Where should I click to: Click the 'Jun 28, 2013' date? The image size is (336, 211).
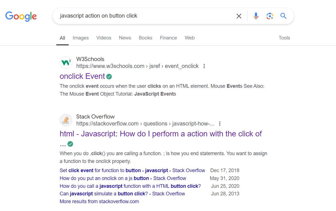tap(225, 194)
